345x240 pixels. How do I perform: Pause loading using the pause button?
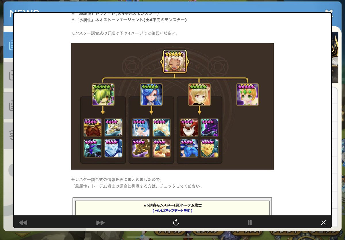pos(250,223)
